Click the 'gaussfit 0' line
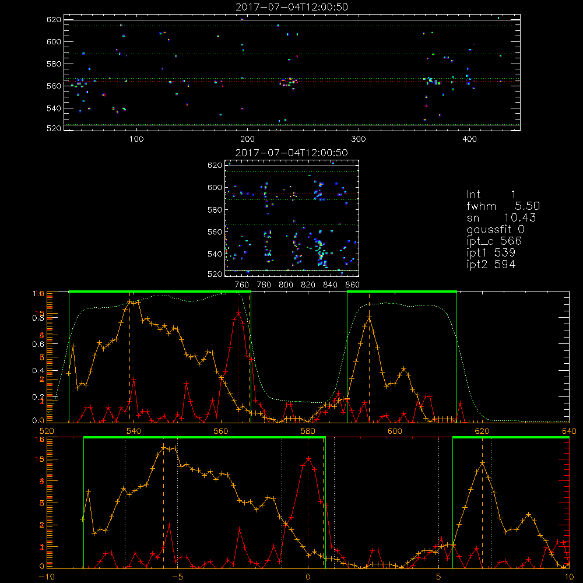The width and height of the screenshot is (583, 583). click(x=496, y=229)
